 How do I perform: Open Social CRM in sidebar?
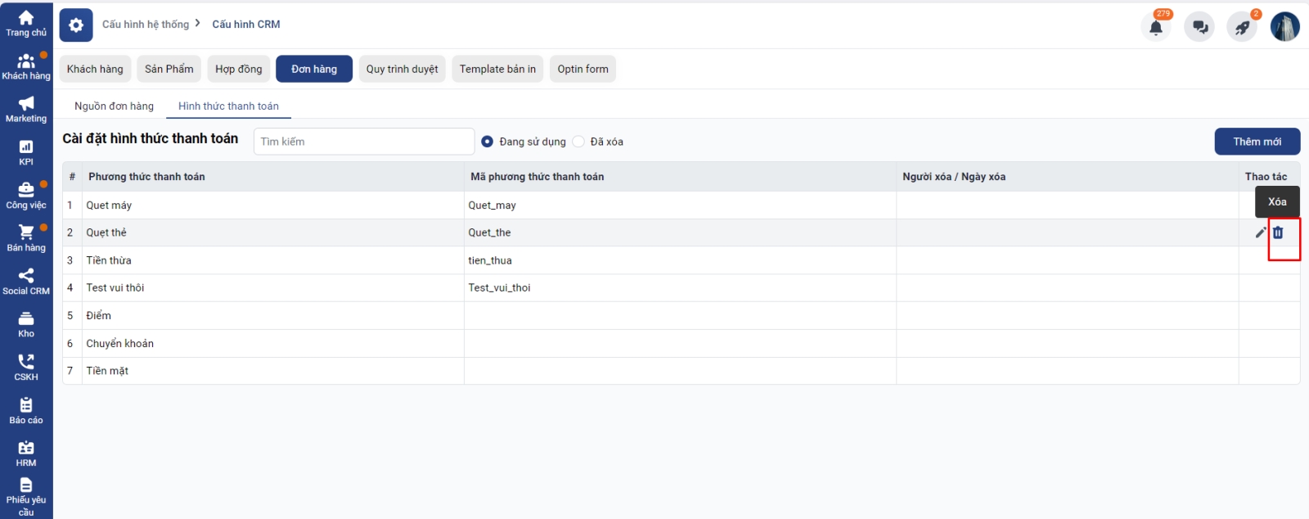26,281
